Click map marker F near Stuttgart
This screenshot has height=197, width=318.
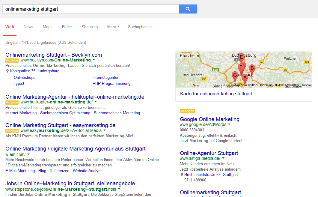[241, 67]
